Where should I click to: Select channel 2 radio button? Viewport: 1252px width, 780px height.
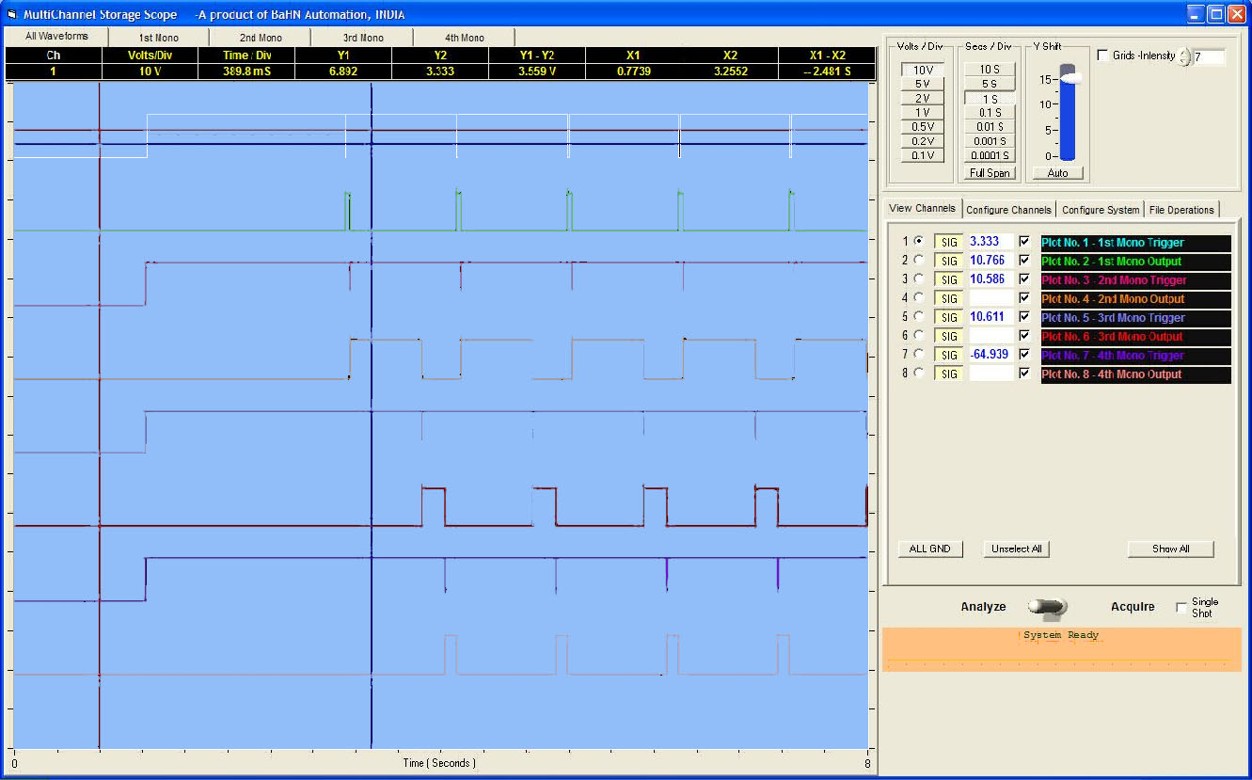click(x=918, y=261)
